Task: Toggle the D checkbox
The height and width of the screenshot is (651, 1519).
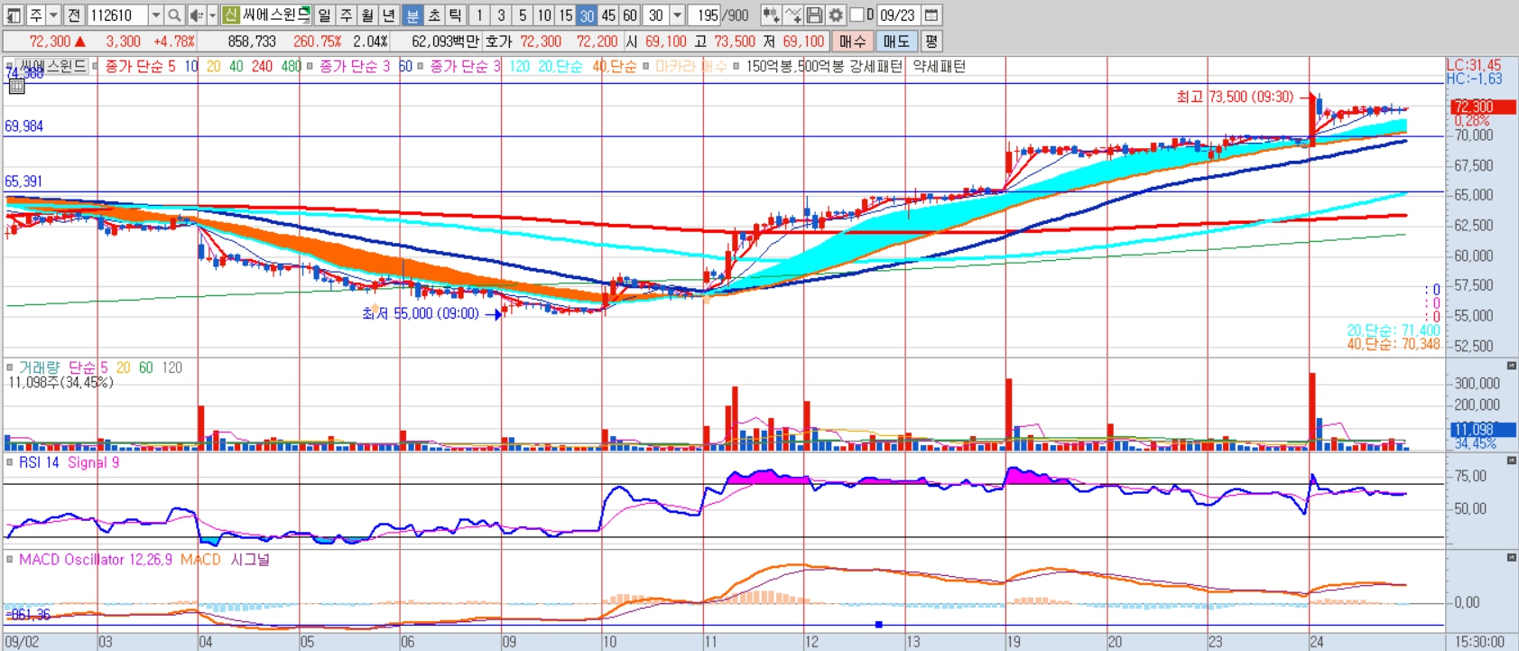Action: (857, 15)
